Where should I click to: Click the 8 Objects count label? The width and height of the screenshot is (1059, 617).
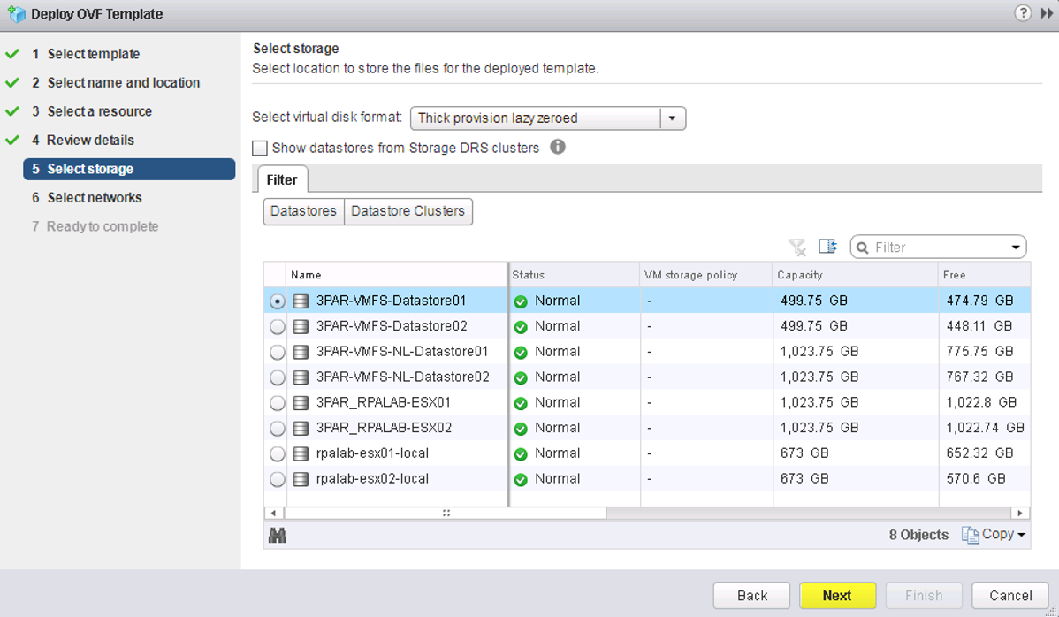tap(918, 536)
